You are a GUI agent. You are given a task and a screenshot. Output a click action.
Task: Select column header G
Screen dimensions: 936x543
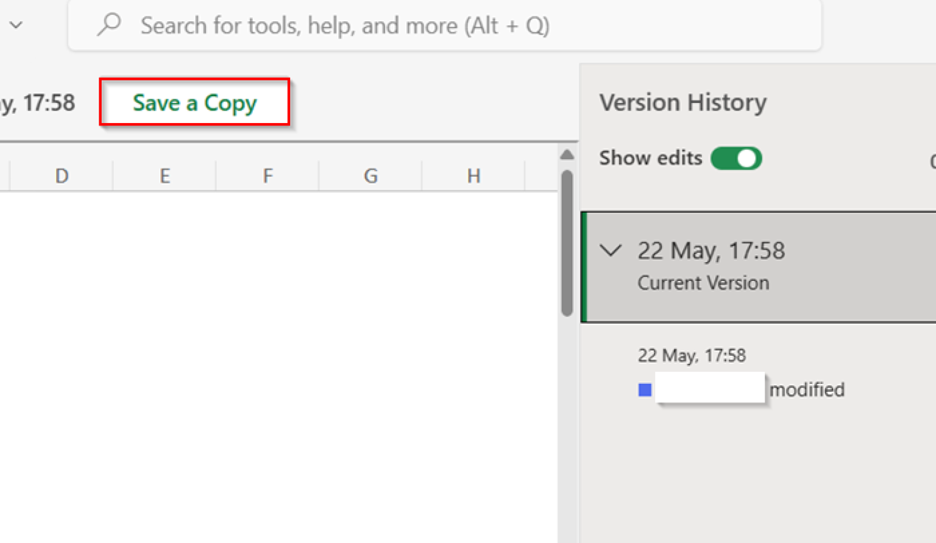coord(370,176)
